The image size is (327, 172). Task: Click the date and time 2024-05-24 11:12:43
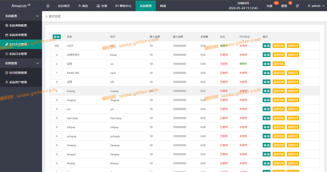(x=243, y=8)
